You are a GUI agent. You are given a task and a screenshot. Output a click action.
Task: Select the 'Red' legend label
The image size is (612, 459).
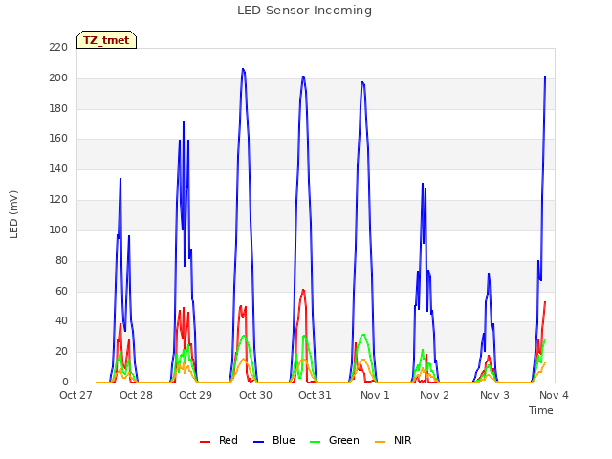point(229,440)
